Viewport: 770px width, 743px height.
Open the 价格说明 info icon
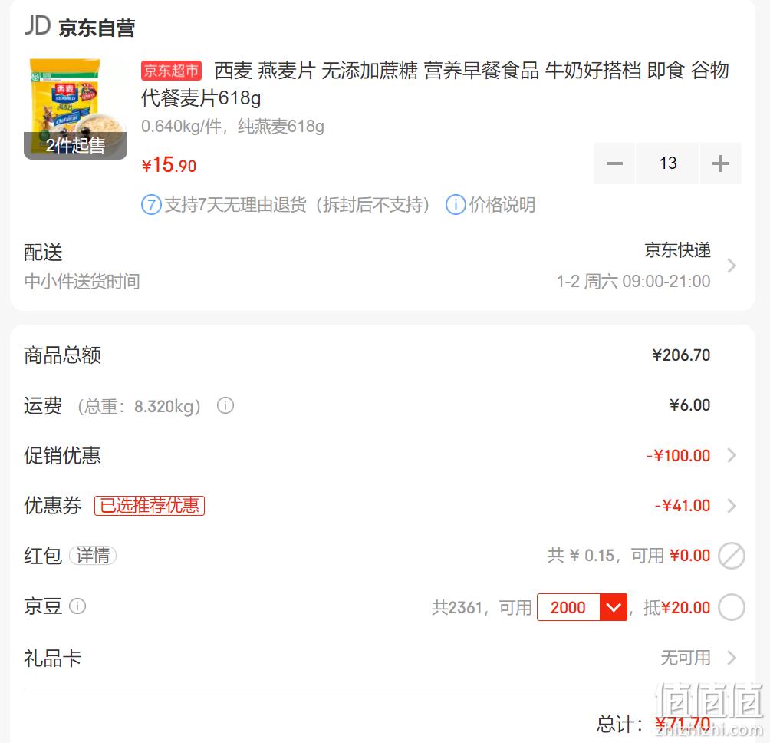[x=456, y=205]
